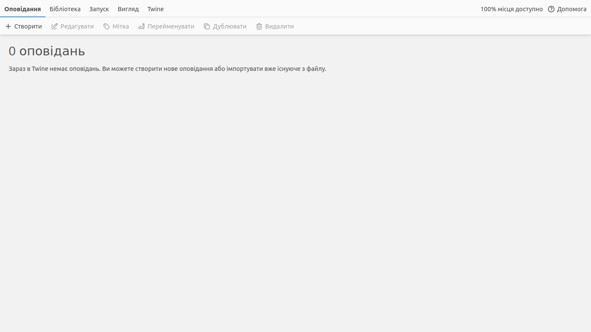Click the tag icon beside Мітка
Viewport: 591px width, 332px height.
106,26
